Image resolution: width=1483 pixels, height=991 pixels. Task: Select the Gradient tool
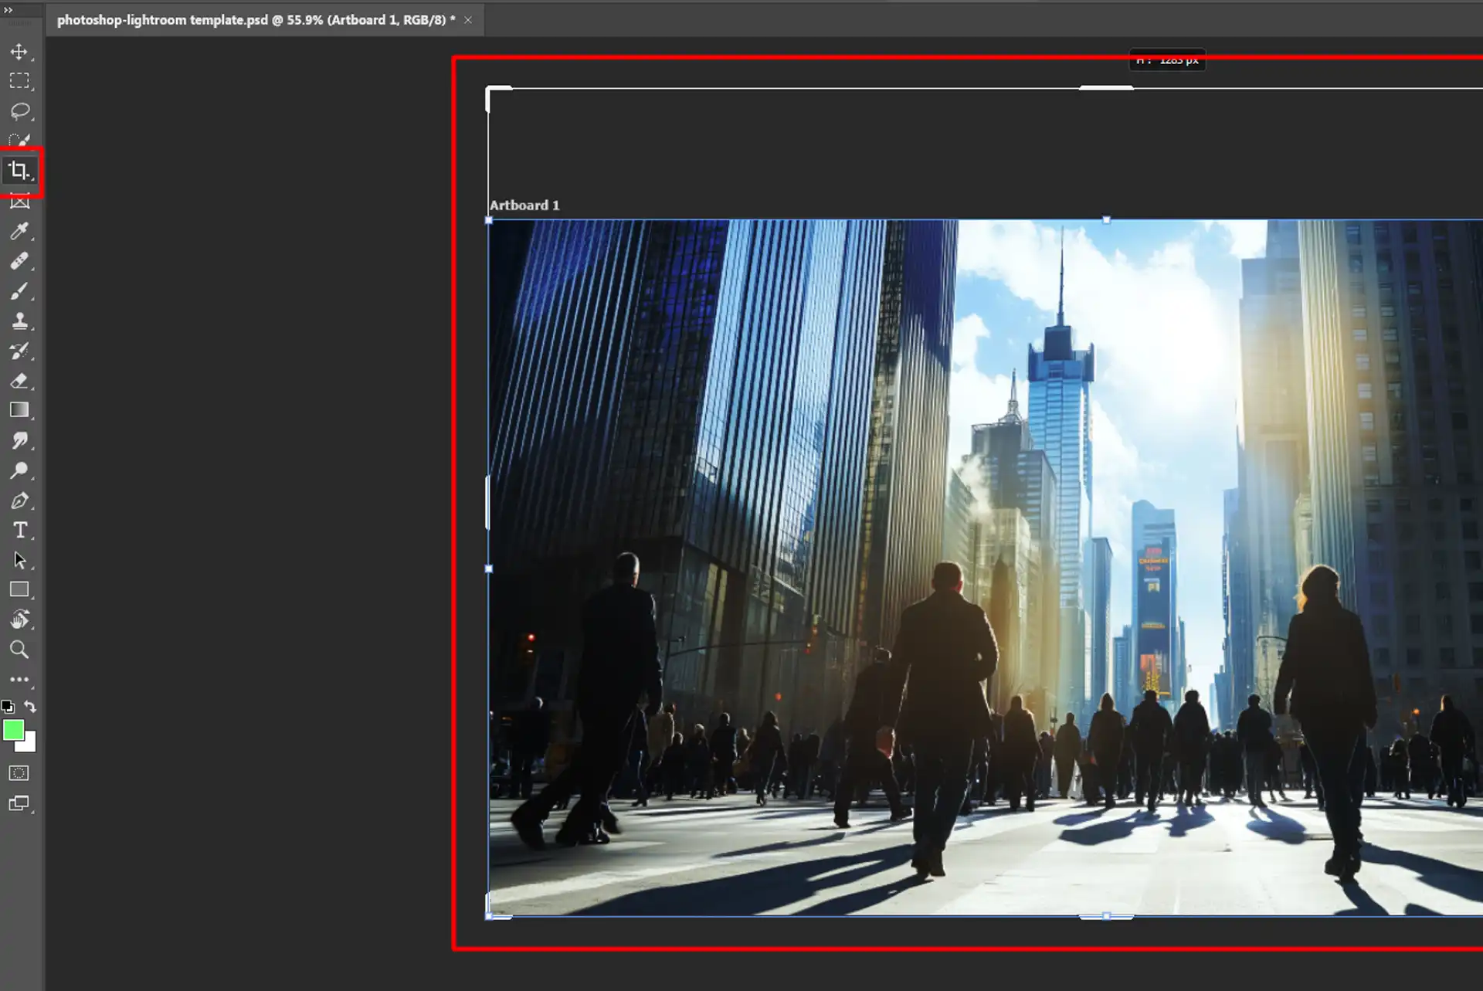[x=19, y=410]
